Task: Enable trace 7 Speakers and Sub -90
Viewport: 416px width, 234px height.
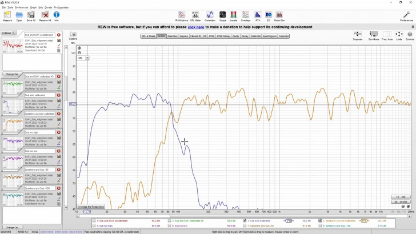Action: pyautogui.click(x=245, y=226)
